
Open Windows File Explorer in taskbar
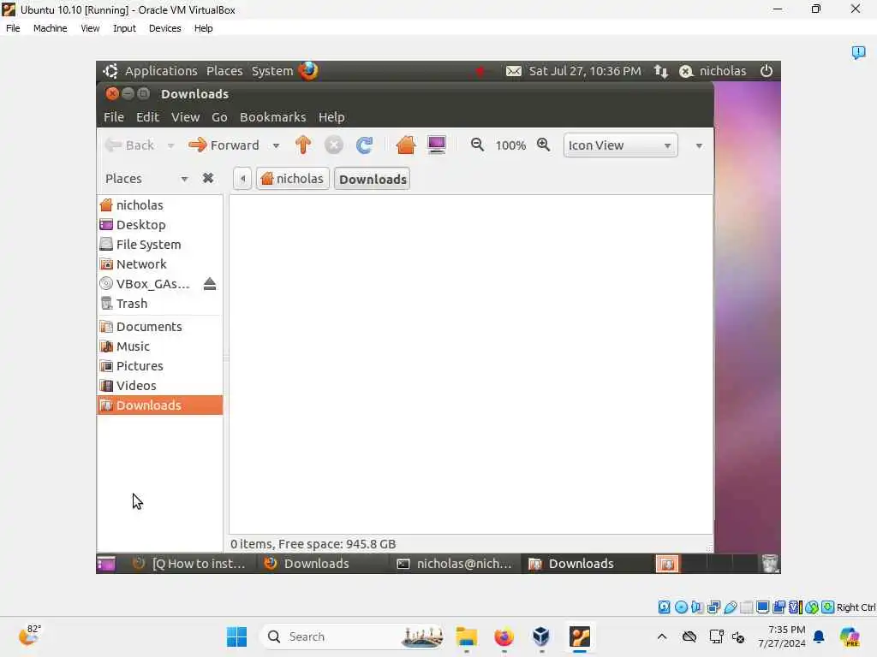(467, 636)
